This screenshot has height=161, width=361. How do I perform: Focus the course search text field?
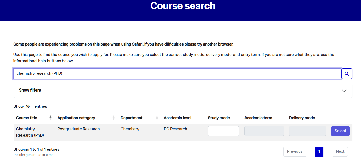coord(177,74)
